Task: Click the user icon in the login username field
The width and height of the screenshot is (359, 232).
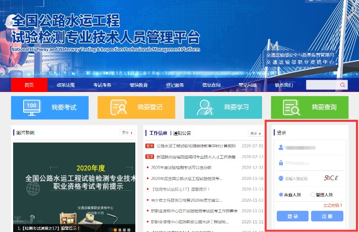Action: pyautogui.click(x=281, y=148)
